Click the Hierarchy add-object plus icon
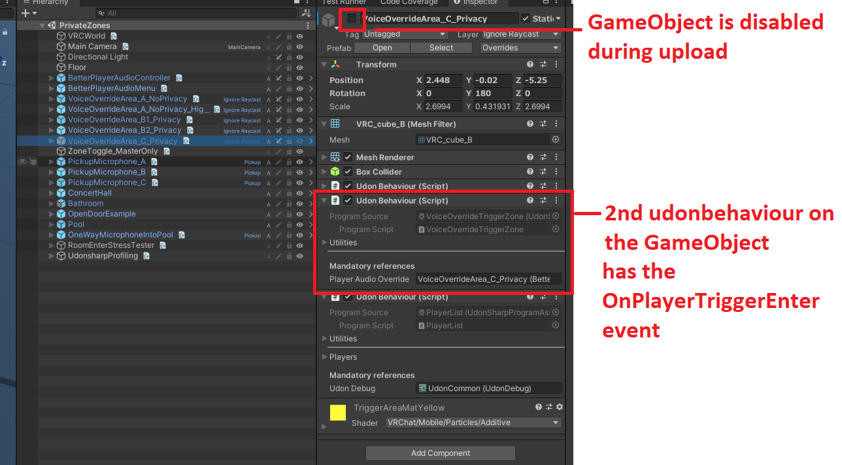 click(x=25, y=13)
